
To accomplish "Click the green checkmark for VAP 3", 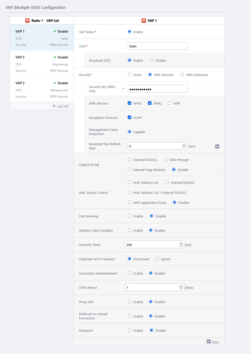I will click(55, 83).
